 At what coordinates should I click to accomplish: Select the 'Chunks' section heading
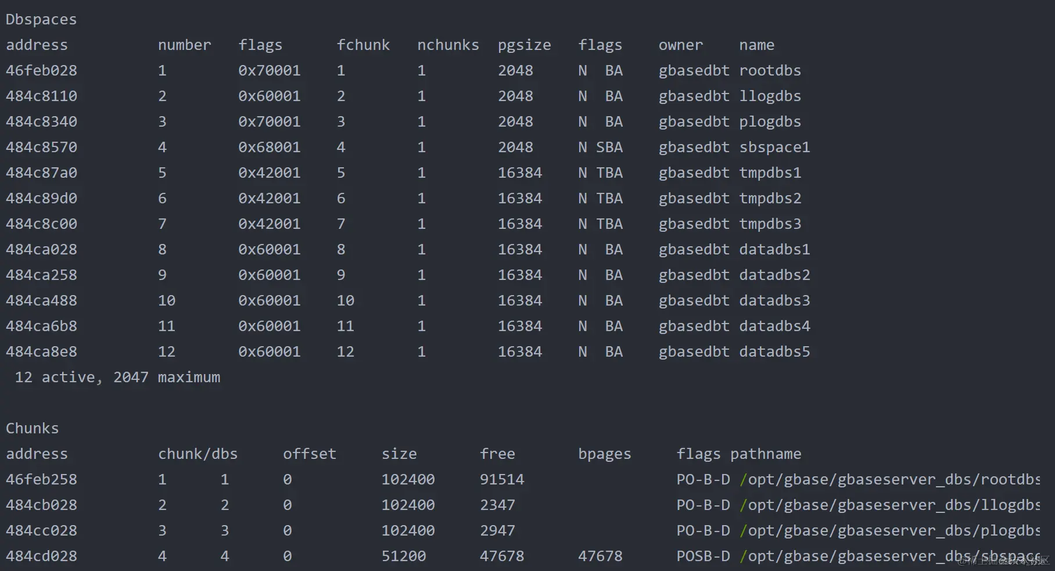pos(33,429)
